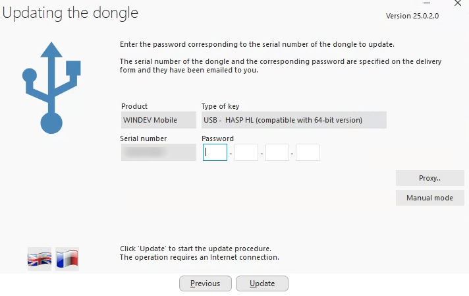
Task: Switch to Manual mode
Action: pos(429,198)
